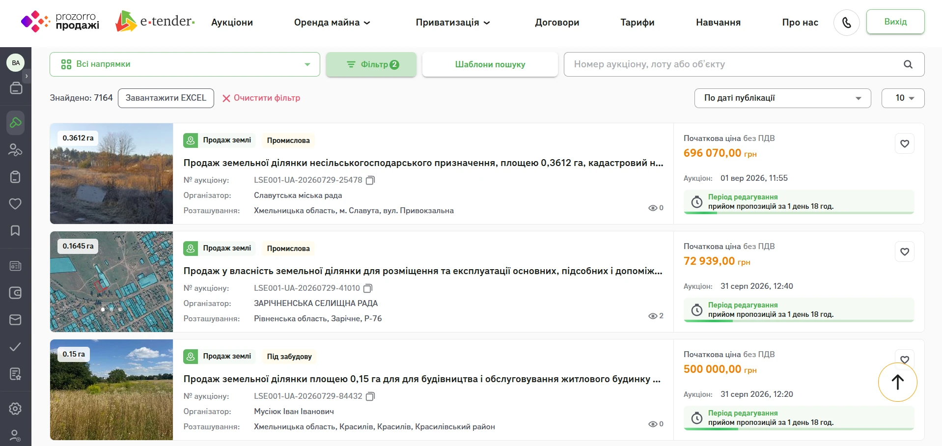Open the hammer auctions icon in sidebar
This screenshot has height=446, width=942.
click(15, 122)
